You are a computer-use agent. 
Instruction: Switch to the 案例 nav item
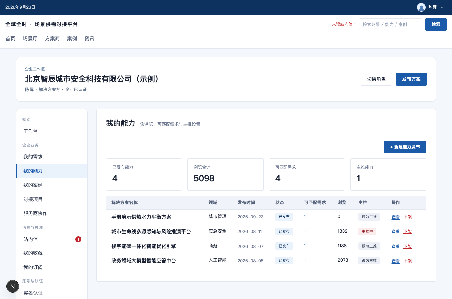pyautogui.click(x=72, y=39)
